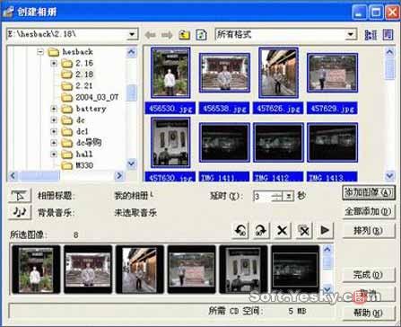Viewport: 401px width, 327px height.
Task: Click the folder tree horizontal scrollbar thumb
Action: pyautogui.click(x=39, y=176)
